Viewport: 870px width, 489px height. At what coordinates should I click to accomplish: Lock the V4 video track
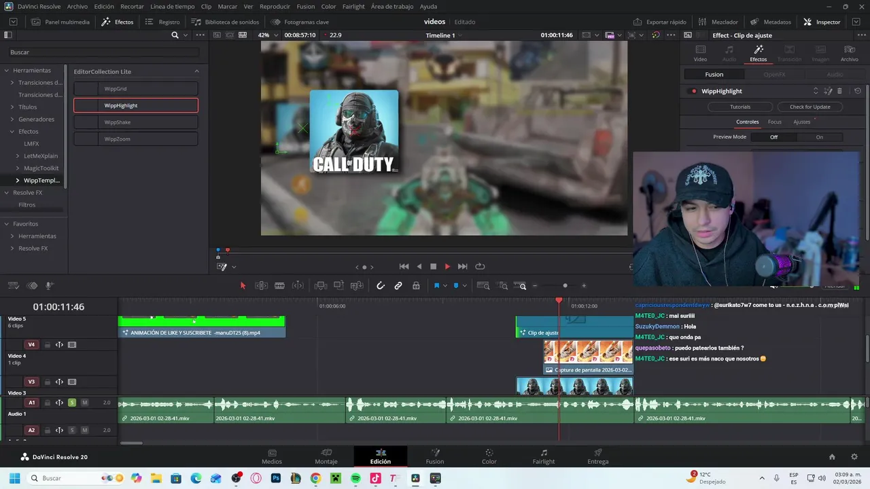click(x=48, y=345)
